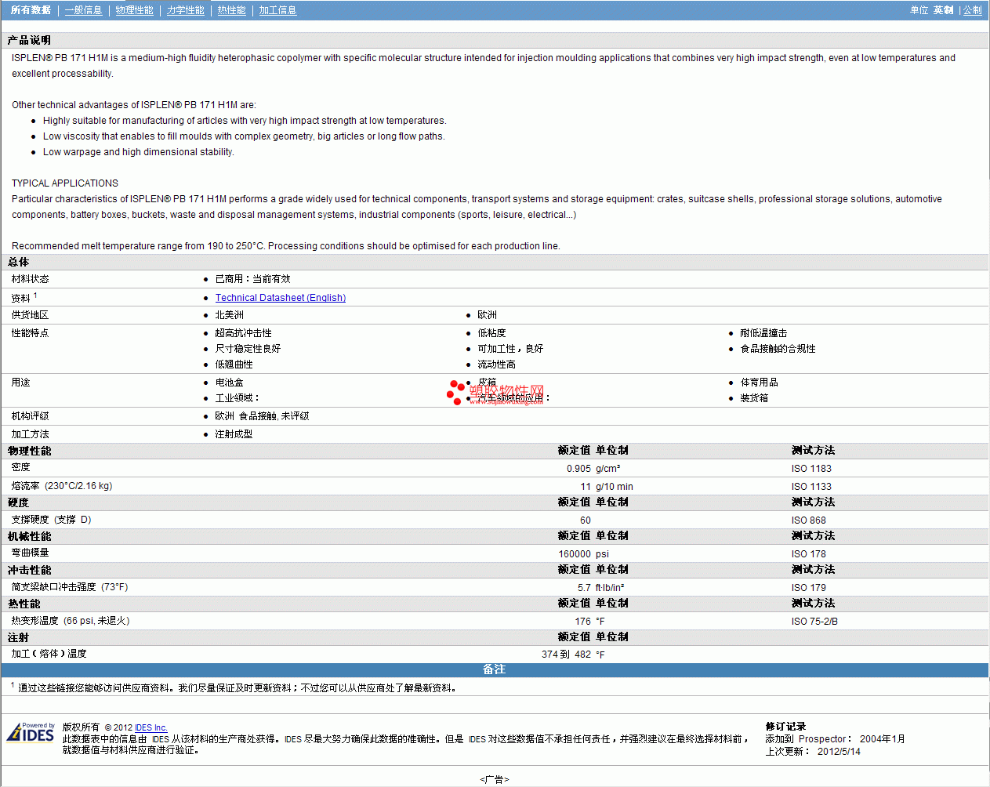Select the 所有数据 tab
This screenshot has width=990, height=787.
[x=31, y=10]
